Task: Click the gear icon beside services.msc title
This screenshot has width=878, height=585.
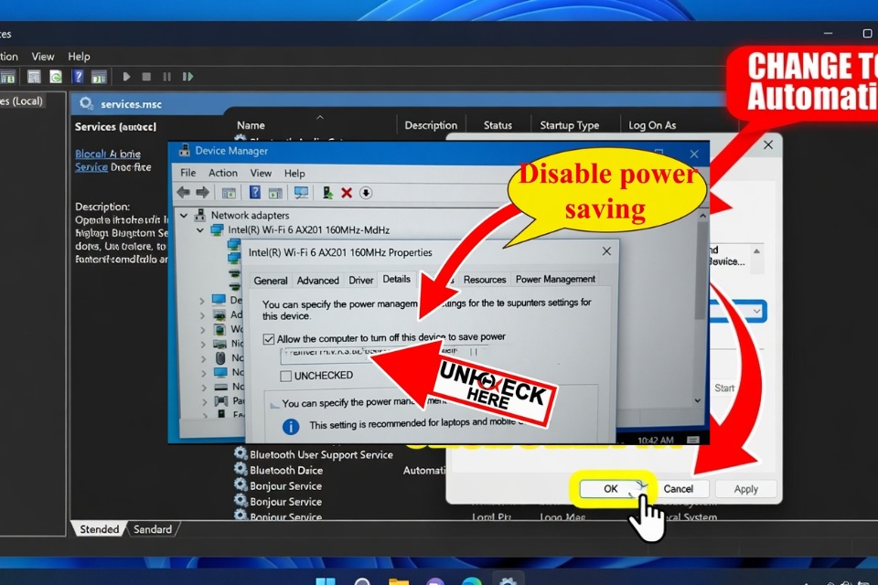Action: 86,103
